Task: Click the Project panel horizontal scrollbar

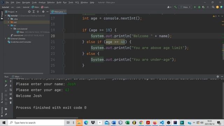Action: click(x=23, y=73)
